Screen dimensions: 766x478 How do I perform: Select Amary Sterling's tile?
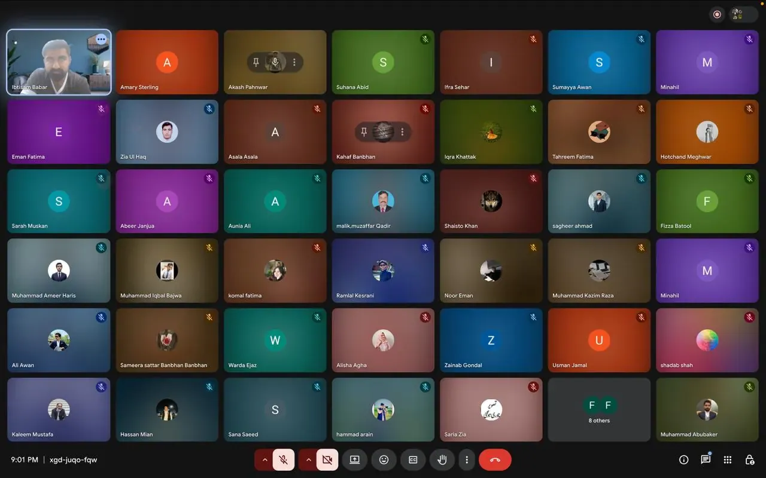point(167,62)
